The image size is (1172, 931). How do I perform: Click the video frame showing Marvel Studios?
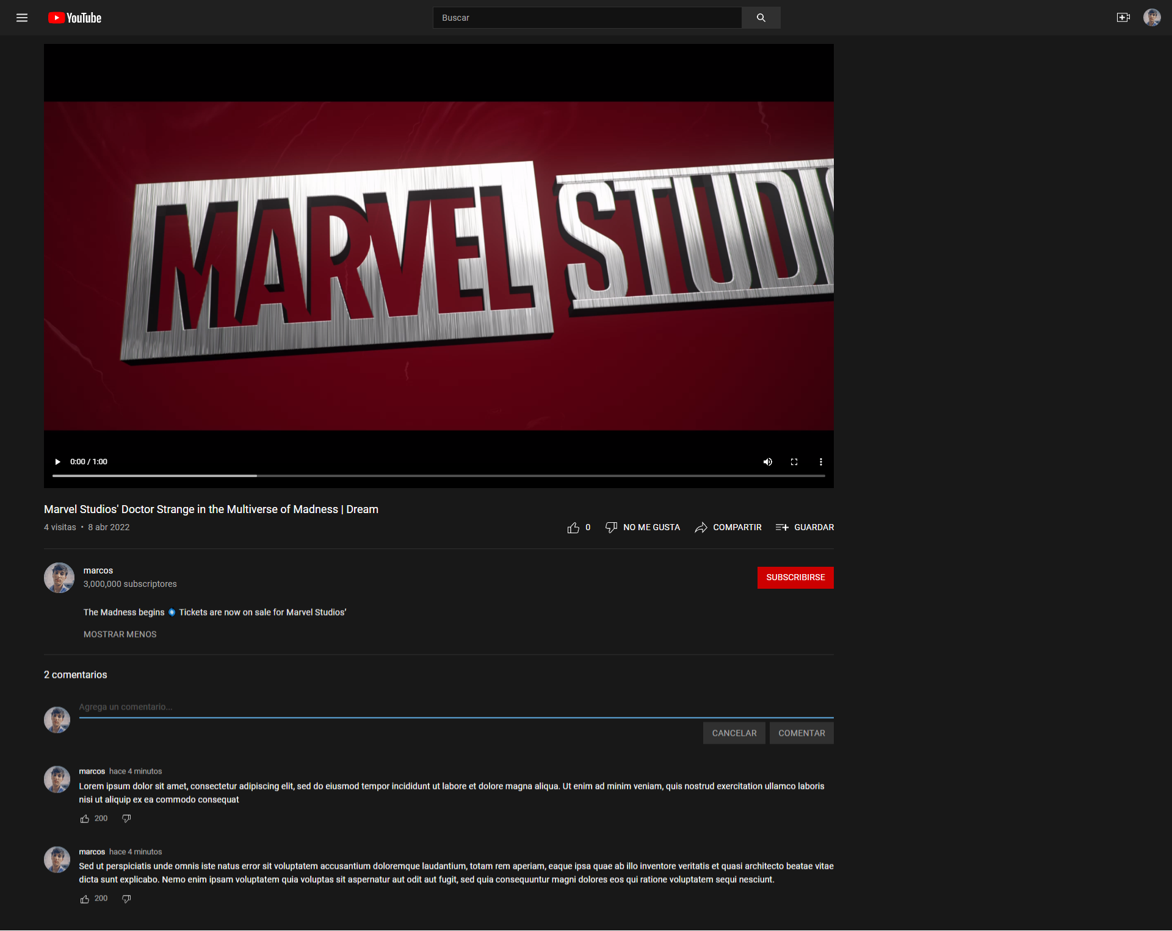point(439,265)
